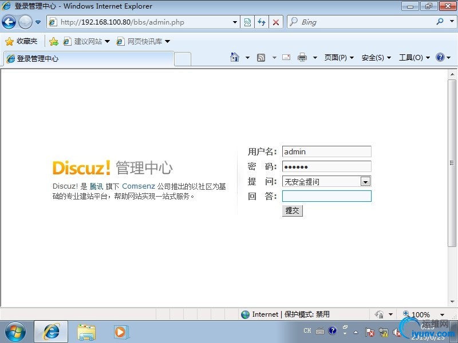Click the Read mail icon
The width and height of the screenshot is (458, 343).
(x=286, y=57)
